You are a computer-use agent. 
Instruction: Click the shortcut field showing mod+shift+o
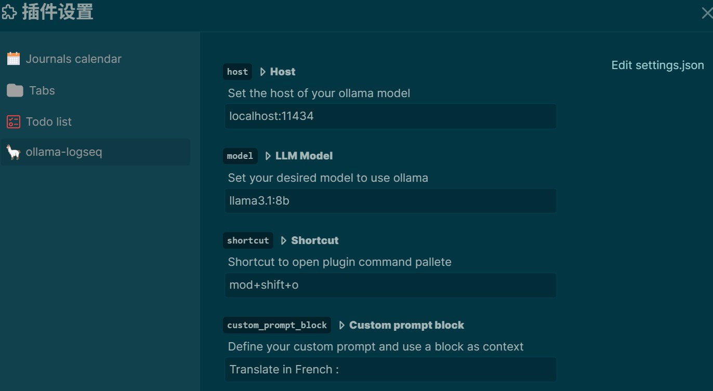(390, 285)
